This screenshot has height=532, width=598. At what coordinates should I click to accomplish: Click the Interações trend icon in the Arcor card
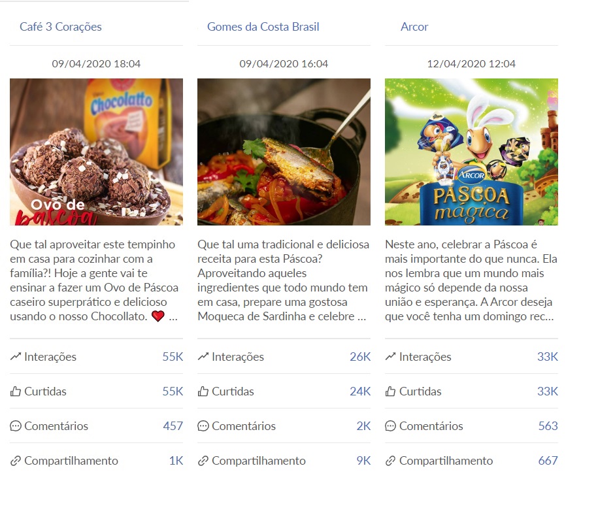click(391, 357)
